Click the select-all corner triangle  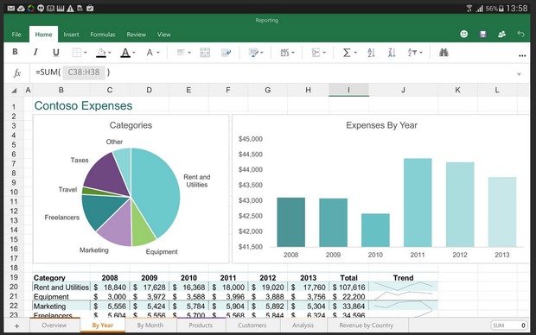click(x=14, y=91)
